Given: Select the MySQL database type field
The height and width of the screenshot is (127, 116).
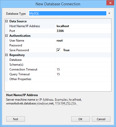Looking at the screenshot, I should pos(68,13).
